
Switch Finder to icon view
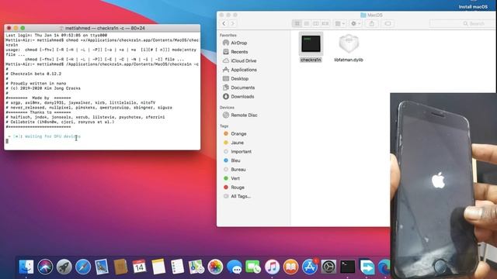click(x=297, y=23)
